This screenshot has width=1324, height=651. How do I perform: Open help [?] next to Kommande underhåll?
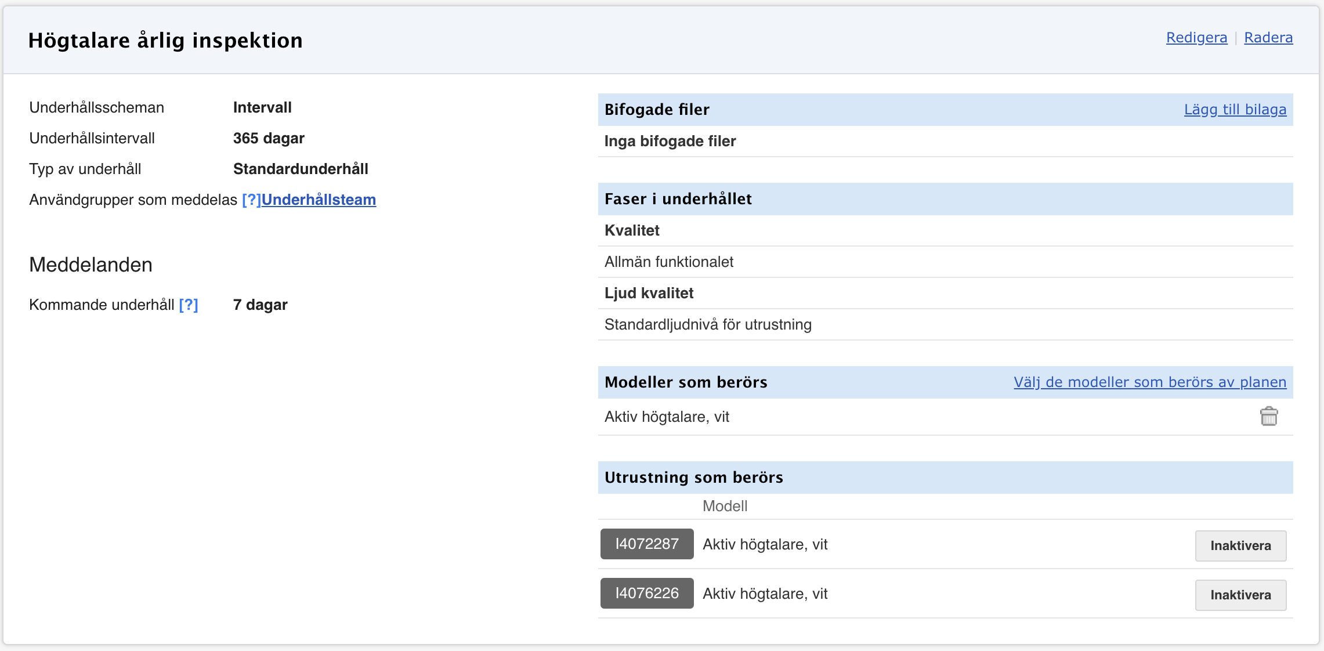coord(189,305)
